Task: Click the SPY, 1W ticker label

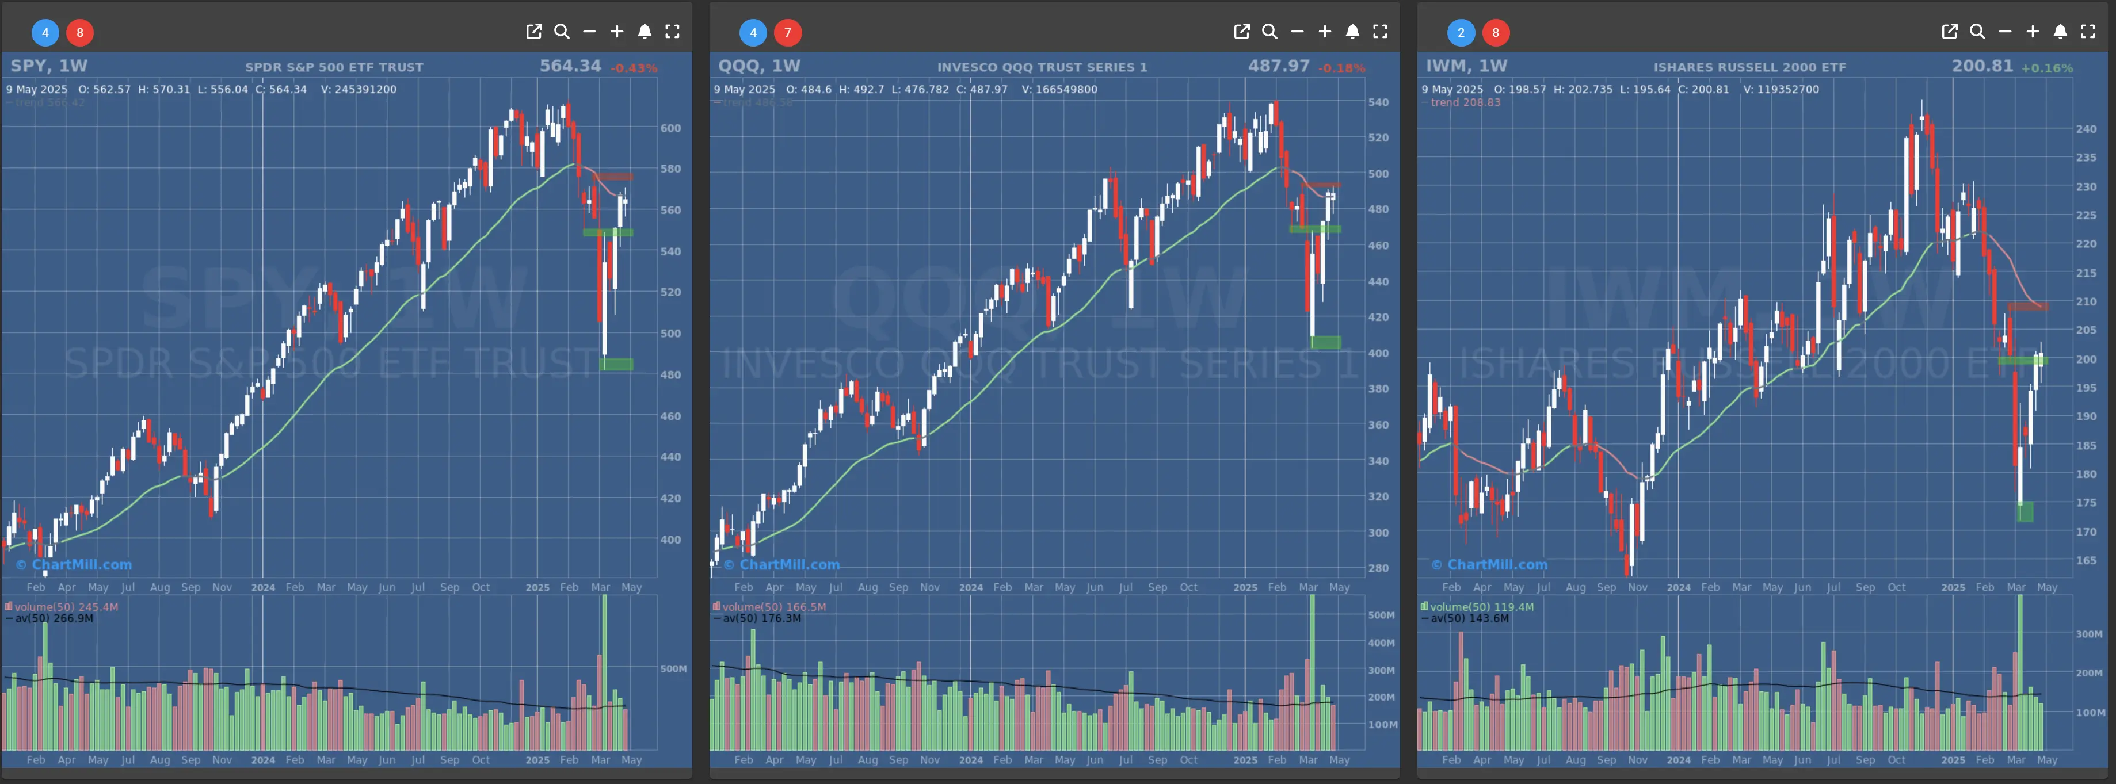Action: pos(49,66)
